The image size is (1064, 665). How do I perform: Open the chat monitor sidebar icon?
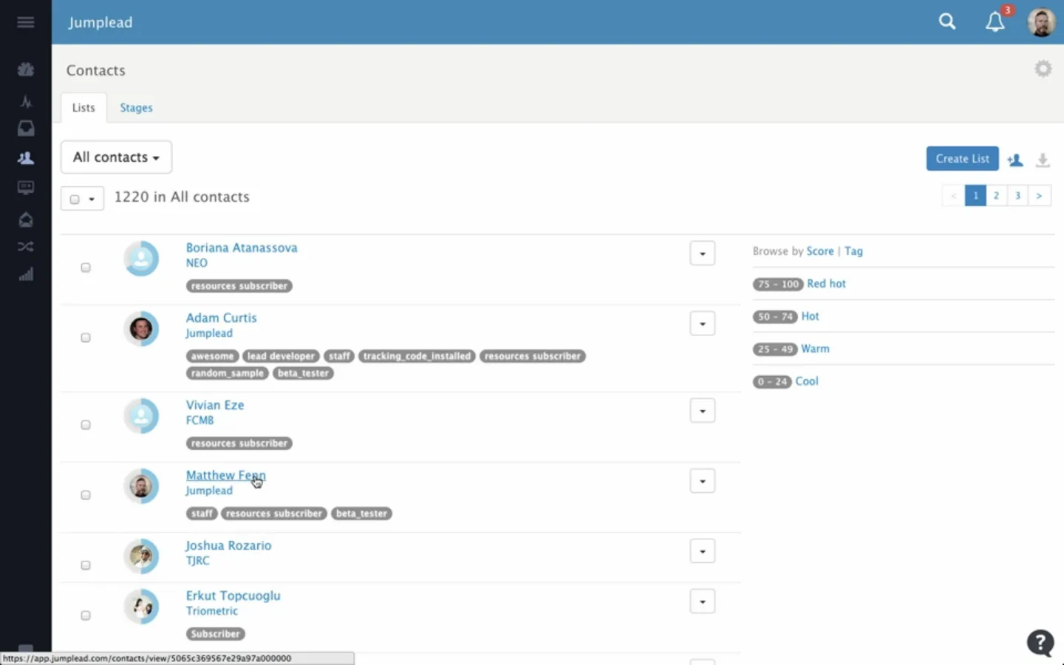(26, 188)
